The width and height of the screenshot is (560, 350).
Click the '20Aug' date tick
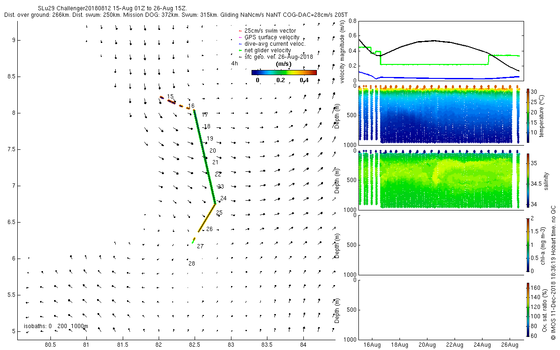tap(427, 345)
